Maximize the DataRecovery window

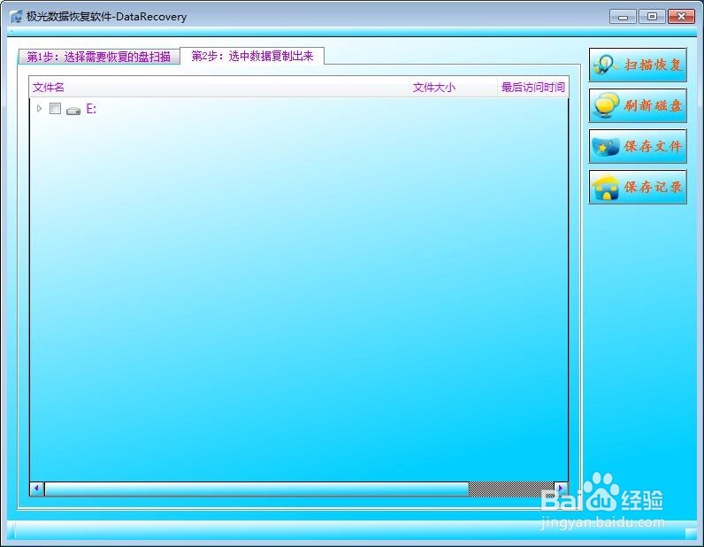(652, 17)
